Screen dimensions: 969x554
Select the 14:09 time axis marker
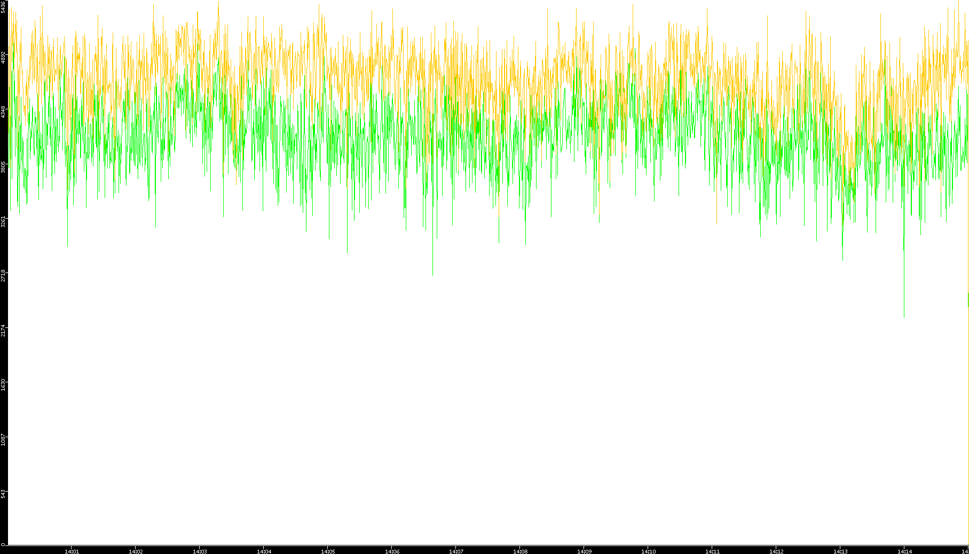click(584, 551)
